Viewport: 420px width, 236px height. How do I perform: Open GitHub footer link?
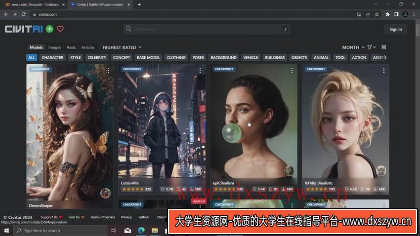tap(144, 217)
